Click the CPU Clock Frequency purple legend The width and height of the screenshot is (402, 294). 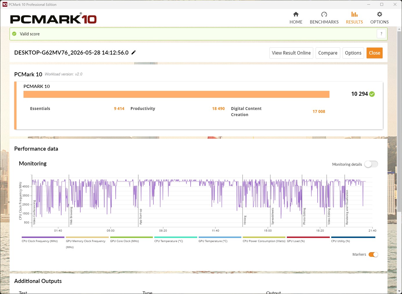pos(43,239)
